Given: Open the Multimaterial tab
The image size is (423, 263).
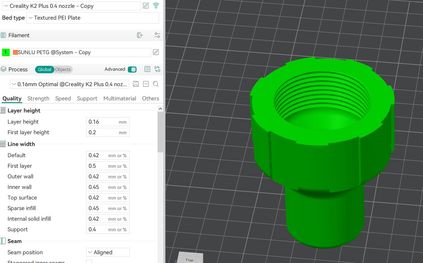Looking at the screenshot, I should (x=120, y=99).
